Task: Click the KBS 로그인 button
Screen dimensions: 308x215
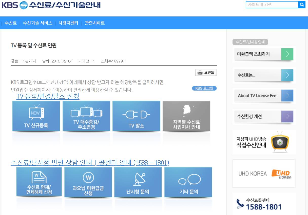Action: (x=204, y=88)
